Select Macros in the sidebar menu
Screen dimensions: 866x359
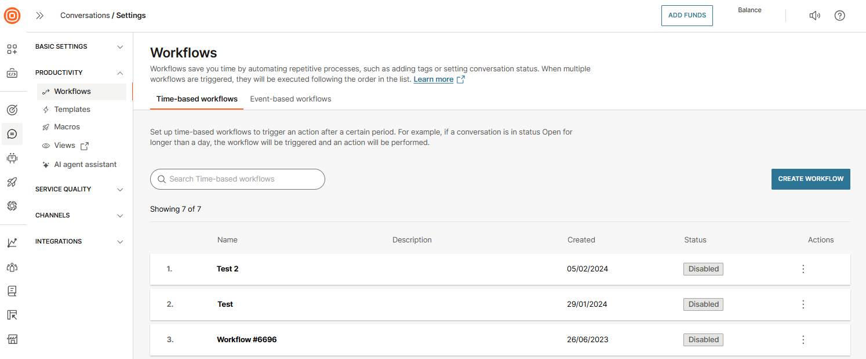[x=67, y=127]
